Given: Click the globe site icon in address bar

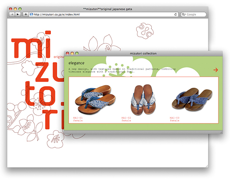Looking at the screenshot, I should tap(31, 15).
